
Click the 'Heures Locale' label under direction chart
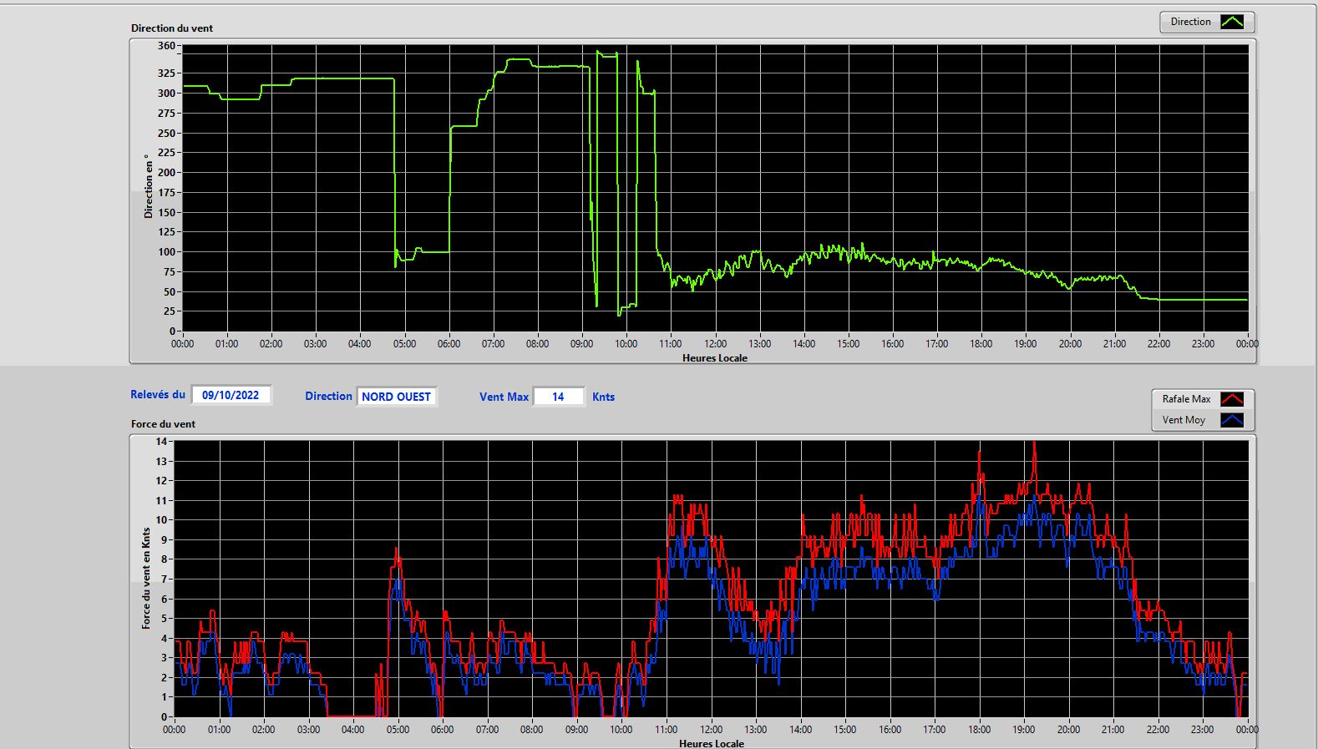[x=715, y=357]
